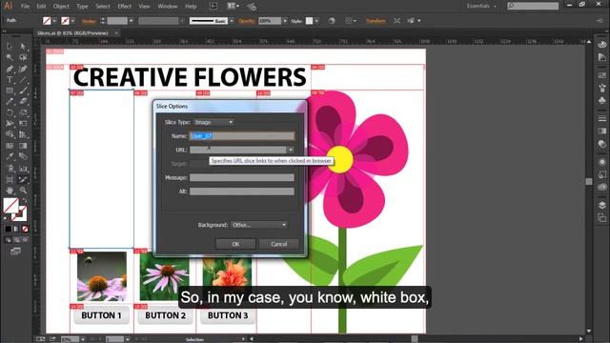The height and width of the screenshot is (343, 610).
Task: Open the graphic Style dropdown
Action: [x=316, y=21]
